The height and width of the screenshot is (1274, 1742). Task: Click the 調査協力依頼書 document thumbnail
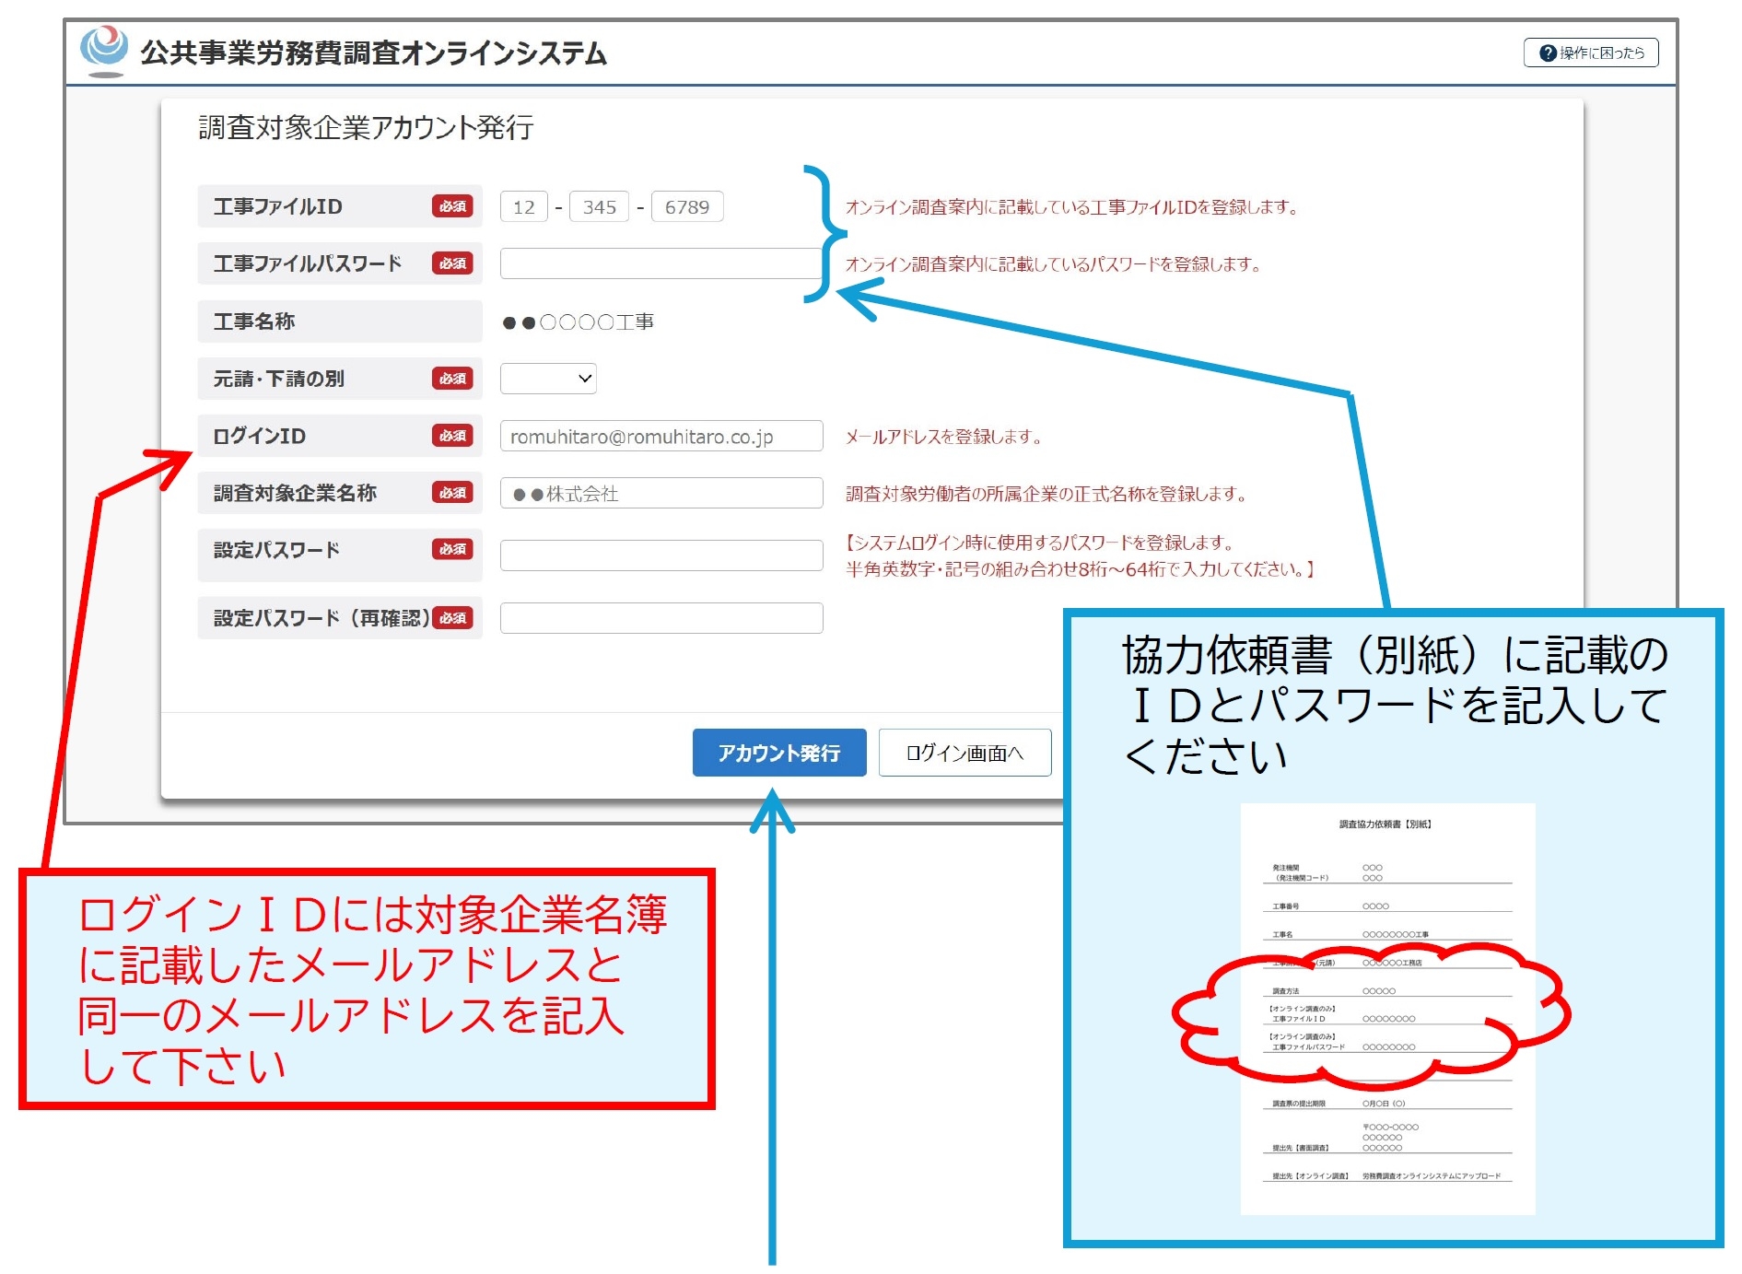point(1387,1009)
